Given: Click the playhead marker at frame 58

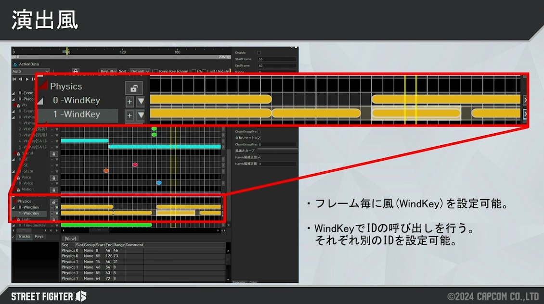Looking at the screenshot, I should pyautogui.click(x=66, y=51).
